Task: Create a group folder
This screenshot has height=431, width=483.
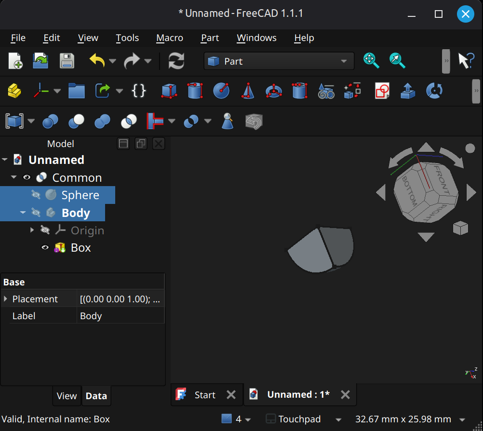Action: (76, 91)
